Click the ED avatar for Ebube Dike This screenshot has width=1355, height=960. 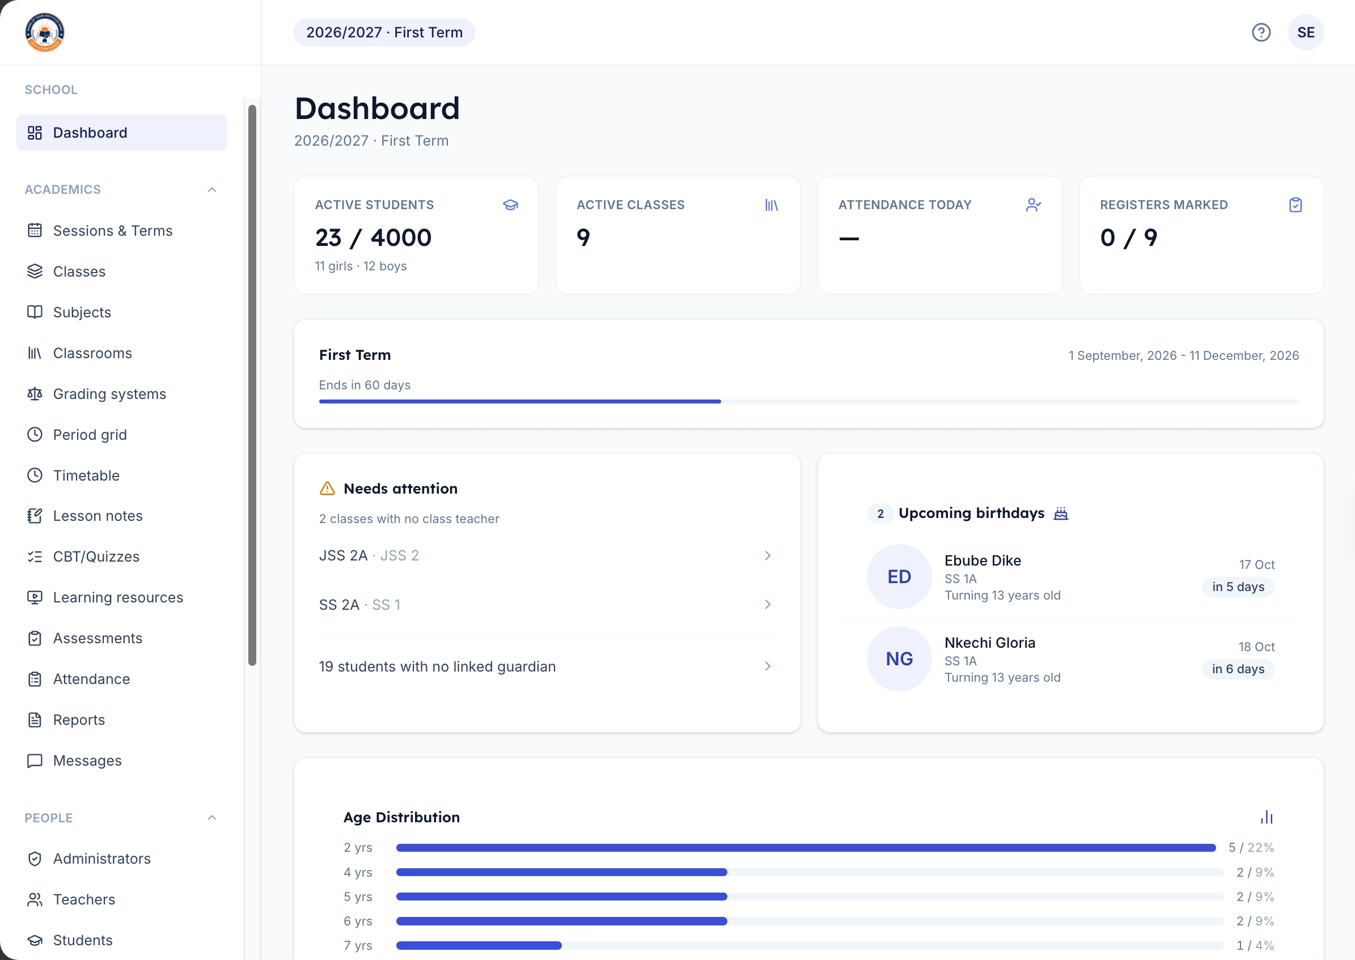[899, 576]
